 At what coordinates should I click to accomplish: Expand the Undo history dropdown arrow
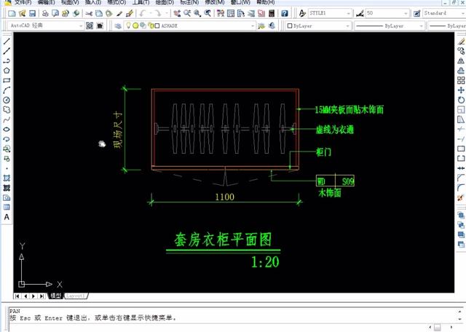coord(151,13)
